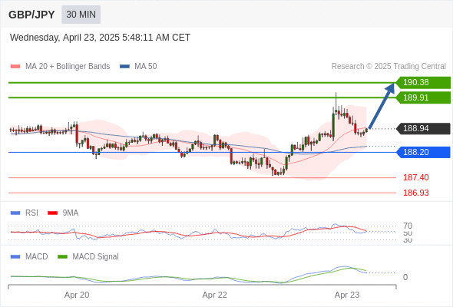Click the Wednesday April 23 timestamp text
Viewport: 453px width, 307px height.
coord(100,38)
